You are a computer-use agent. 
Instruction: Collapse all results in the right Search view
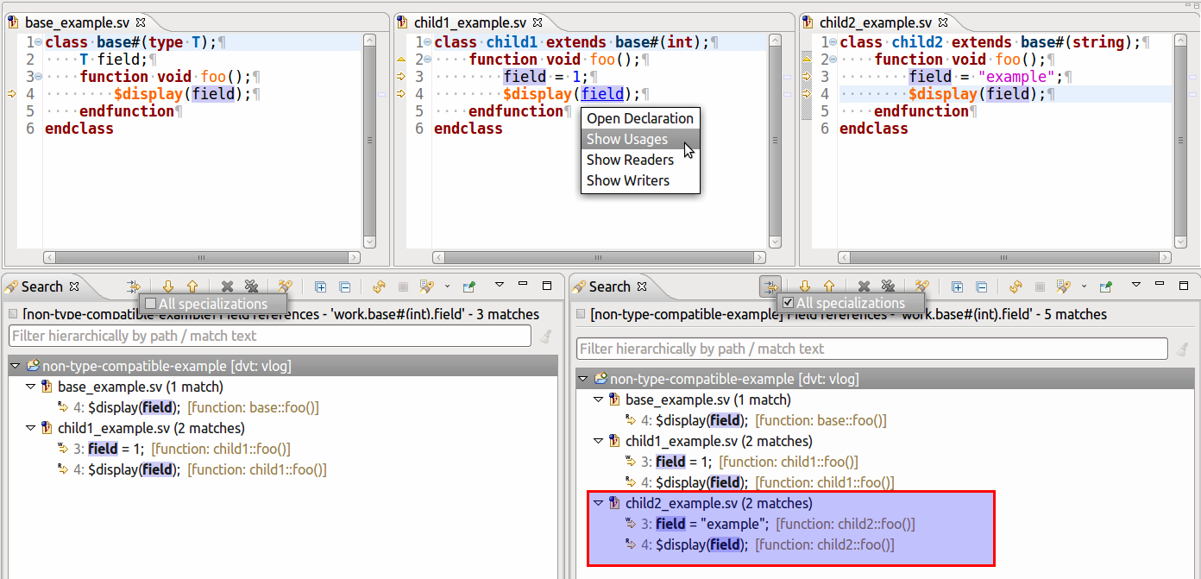click(x=982, y=286)
